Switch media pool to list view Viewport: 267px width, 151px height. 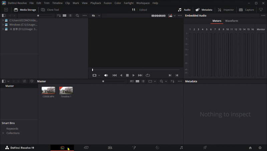pyautogui.click(x=143, y=81)
